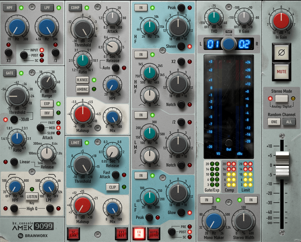Viewport: 301px width, 242px height.
Task: Click the compressor Auto release button
Action: [x=115, y=68]
